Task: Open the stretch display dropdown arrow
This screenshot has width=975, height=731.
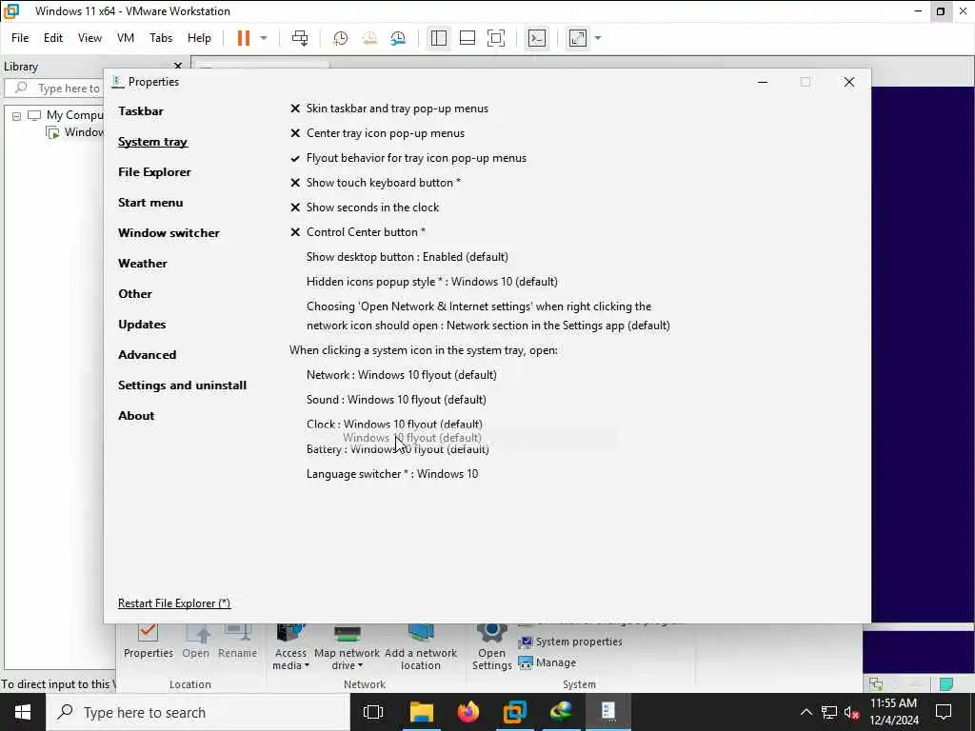Action: (598, 38)
